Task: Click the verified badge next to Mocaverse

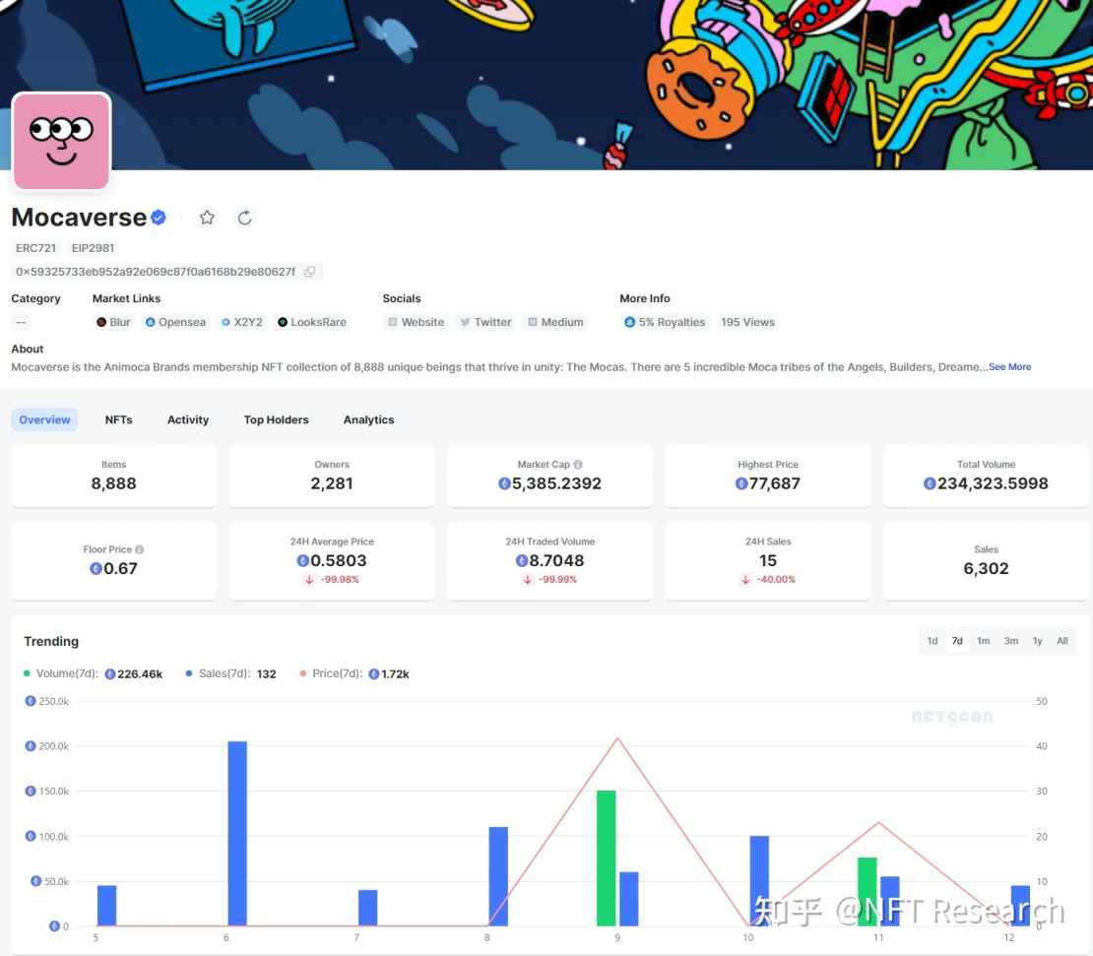Action: tap(159, 218)
